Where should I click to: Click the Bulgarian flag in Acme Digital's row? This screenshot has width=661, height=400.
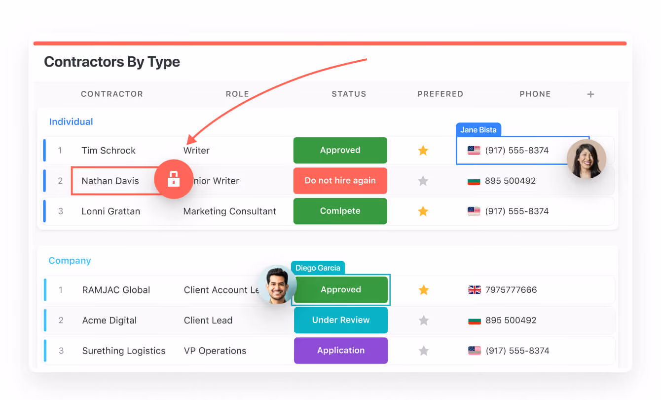click(x=475, y=320)
